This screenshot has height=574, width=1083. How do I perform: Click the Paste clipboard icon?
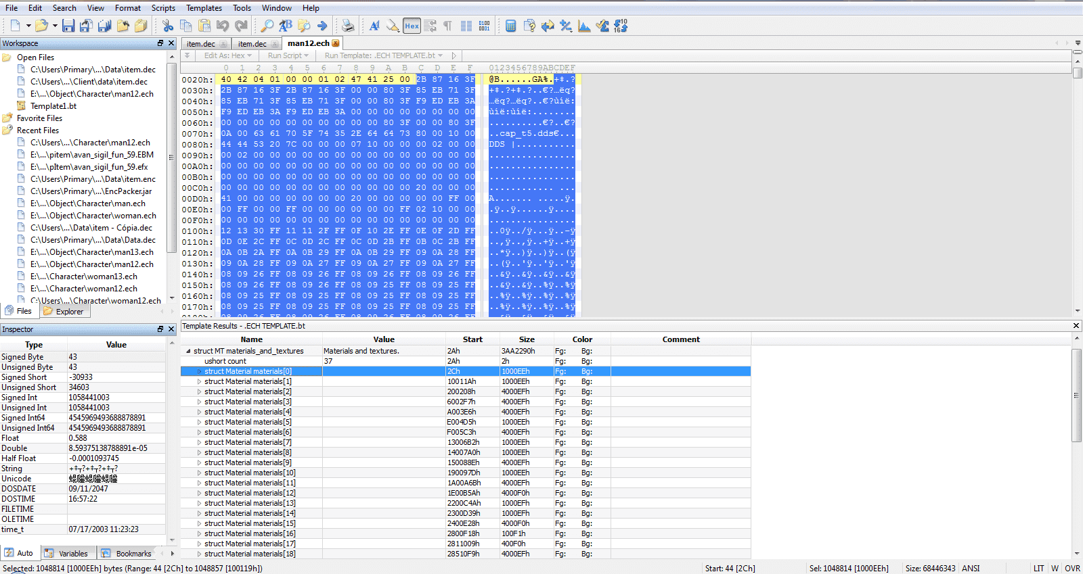204,26
